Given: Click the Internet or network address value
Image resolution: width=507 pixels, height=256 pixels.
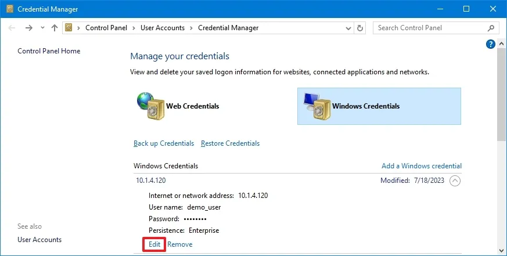Looking at the screenshot, I should click(x=253, y=196).
